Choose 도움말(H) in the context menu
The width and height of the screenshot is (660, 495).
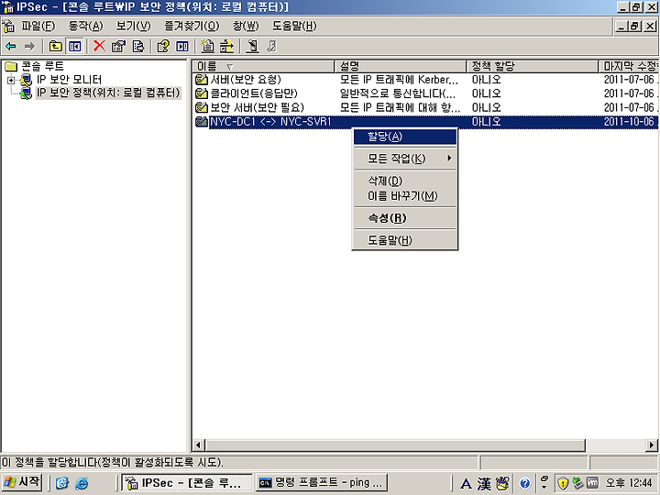404,240
